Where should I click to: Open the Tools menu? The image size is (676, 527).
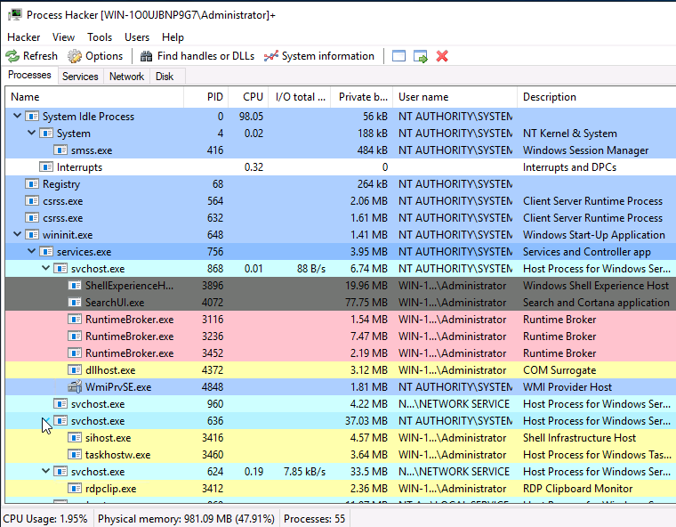pyautogui.click(x=100, y=37)
